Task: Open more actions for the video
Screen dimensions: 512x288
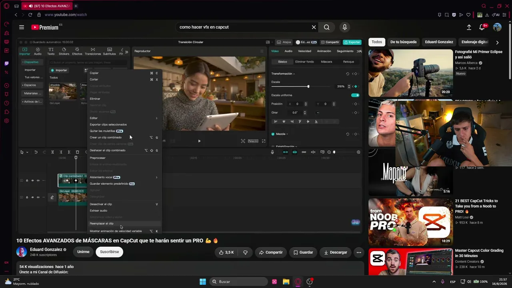Action: click(359, 252)
